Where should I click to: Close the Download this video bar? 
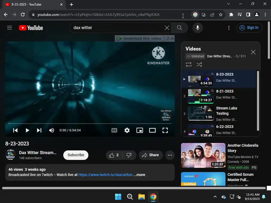(x=172, y=38)
